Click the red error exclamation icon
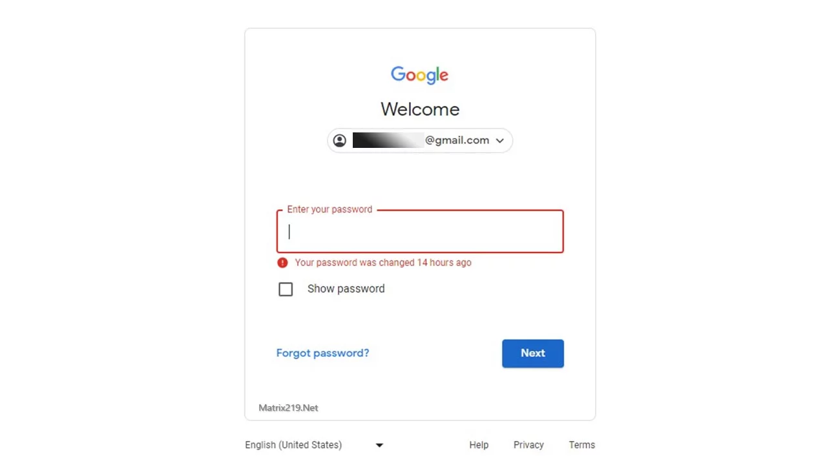The height and width of the screenshot is (465, 827). click(282, 262)
